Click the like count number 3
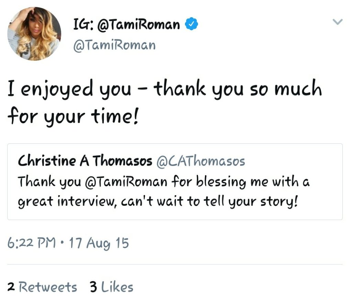Image resolution: width=352 pixels, height=308 pixels. pyautogui.click(x=93, y=287)
